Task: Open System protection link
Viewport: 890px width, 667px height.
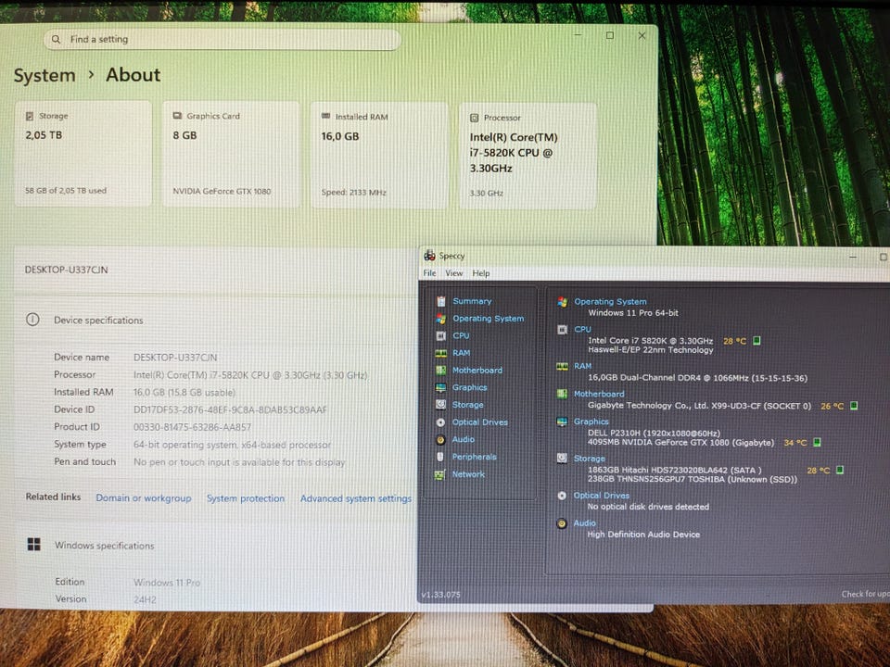Action: 246,498
